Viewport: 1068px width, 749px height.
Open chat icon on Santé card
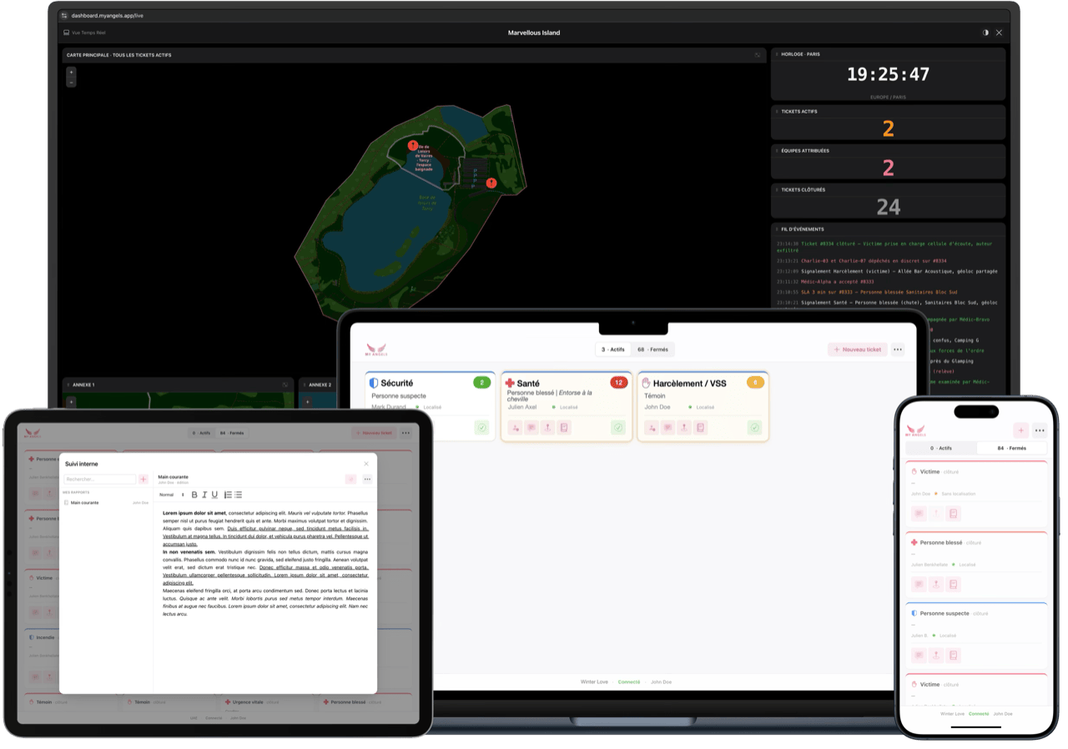click(x=531, y=428)
